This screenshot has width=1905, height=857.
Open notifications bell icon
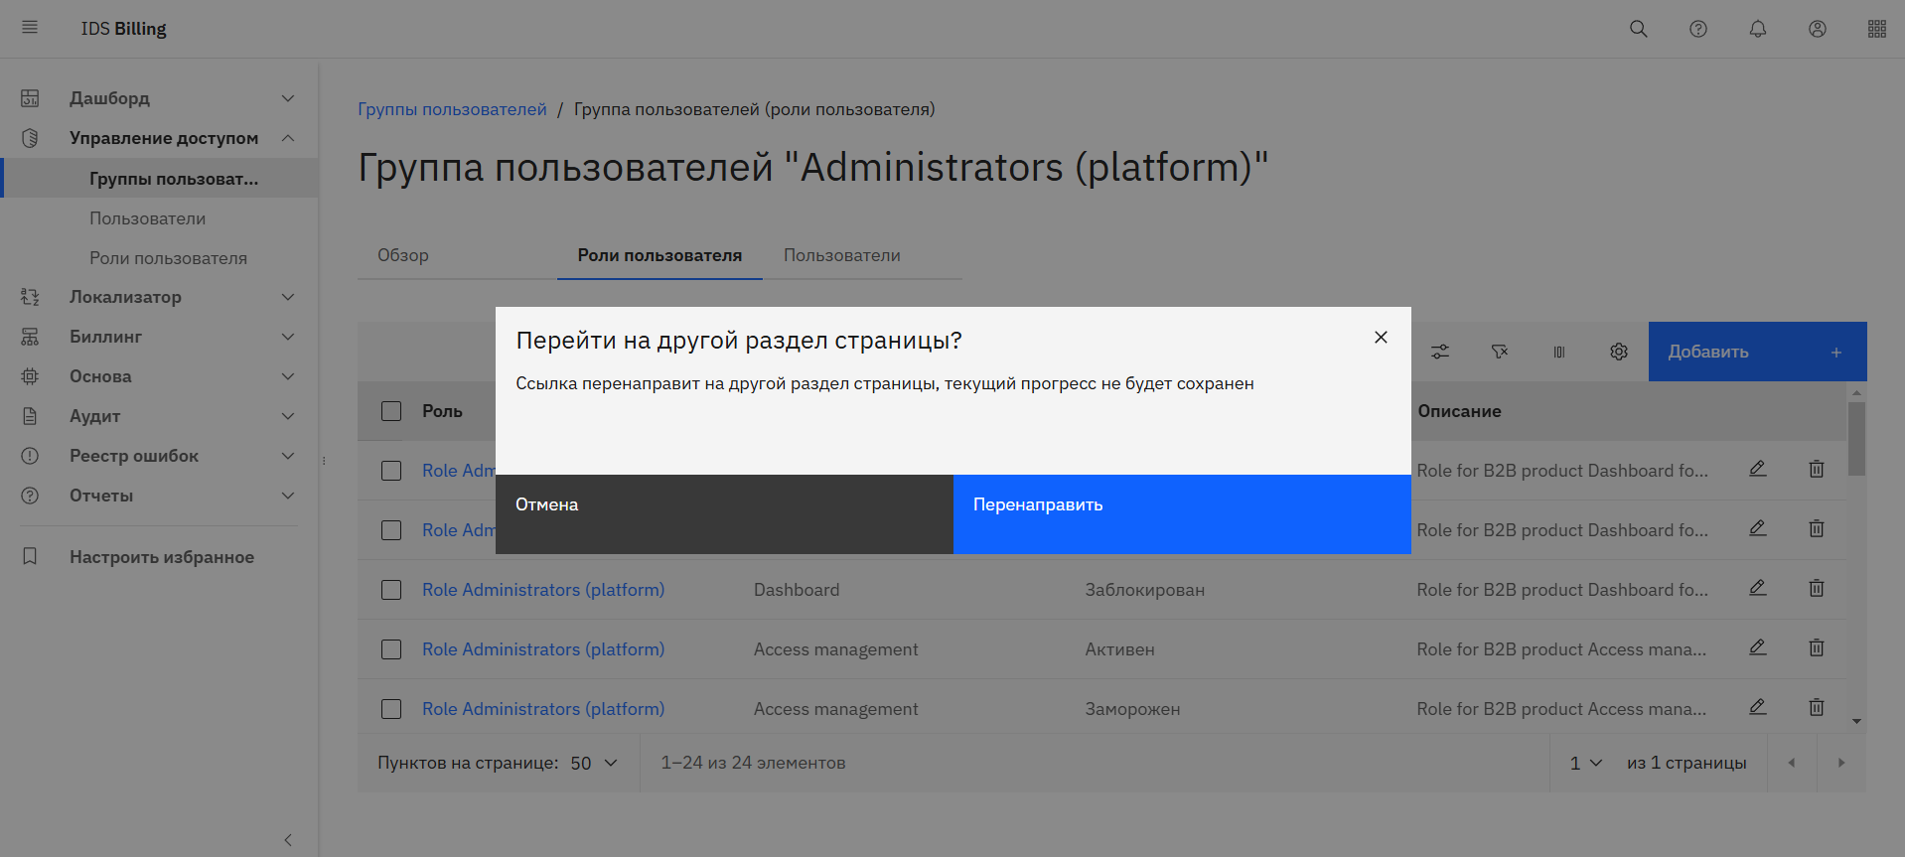(x=1757, y=29)
